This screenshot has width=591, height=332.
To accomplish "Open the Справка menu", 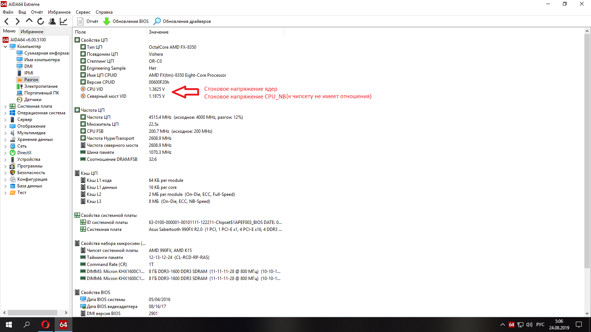I will (104, 12).
